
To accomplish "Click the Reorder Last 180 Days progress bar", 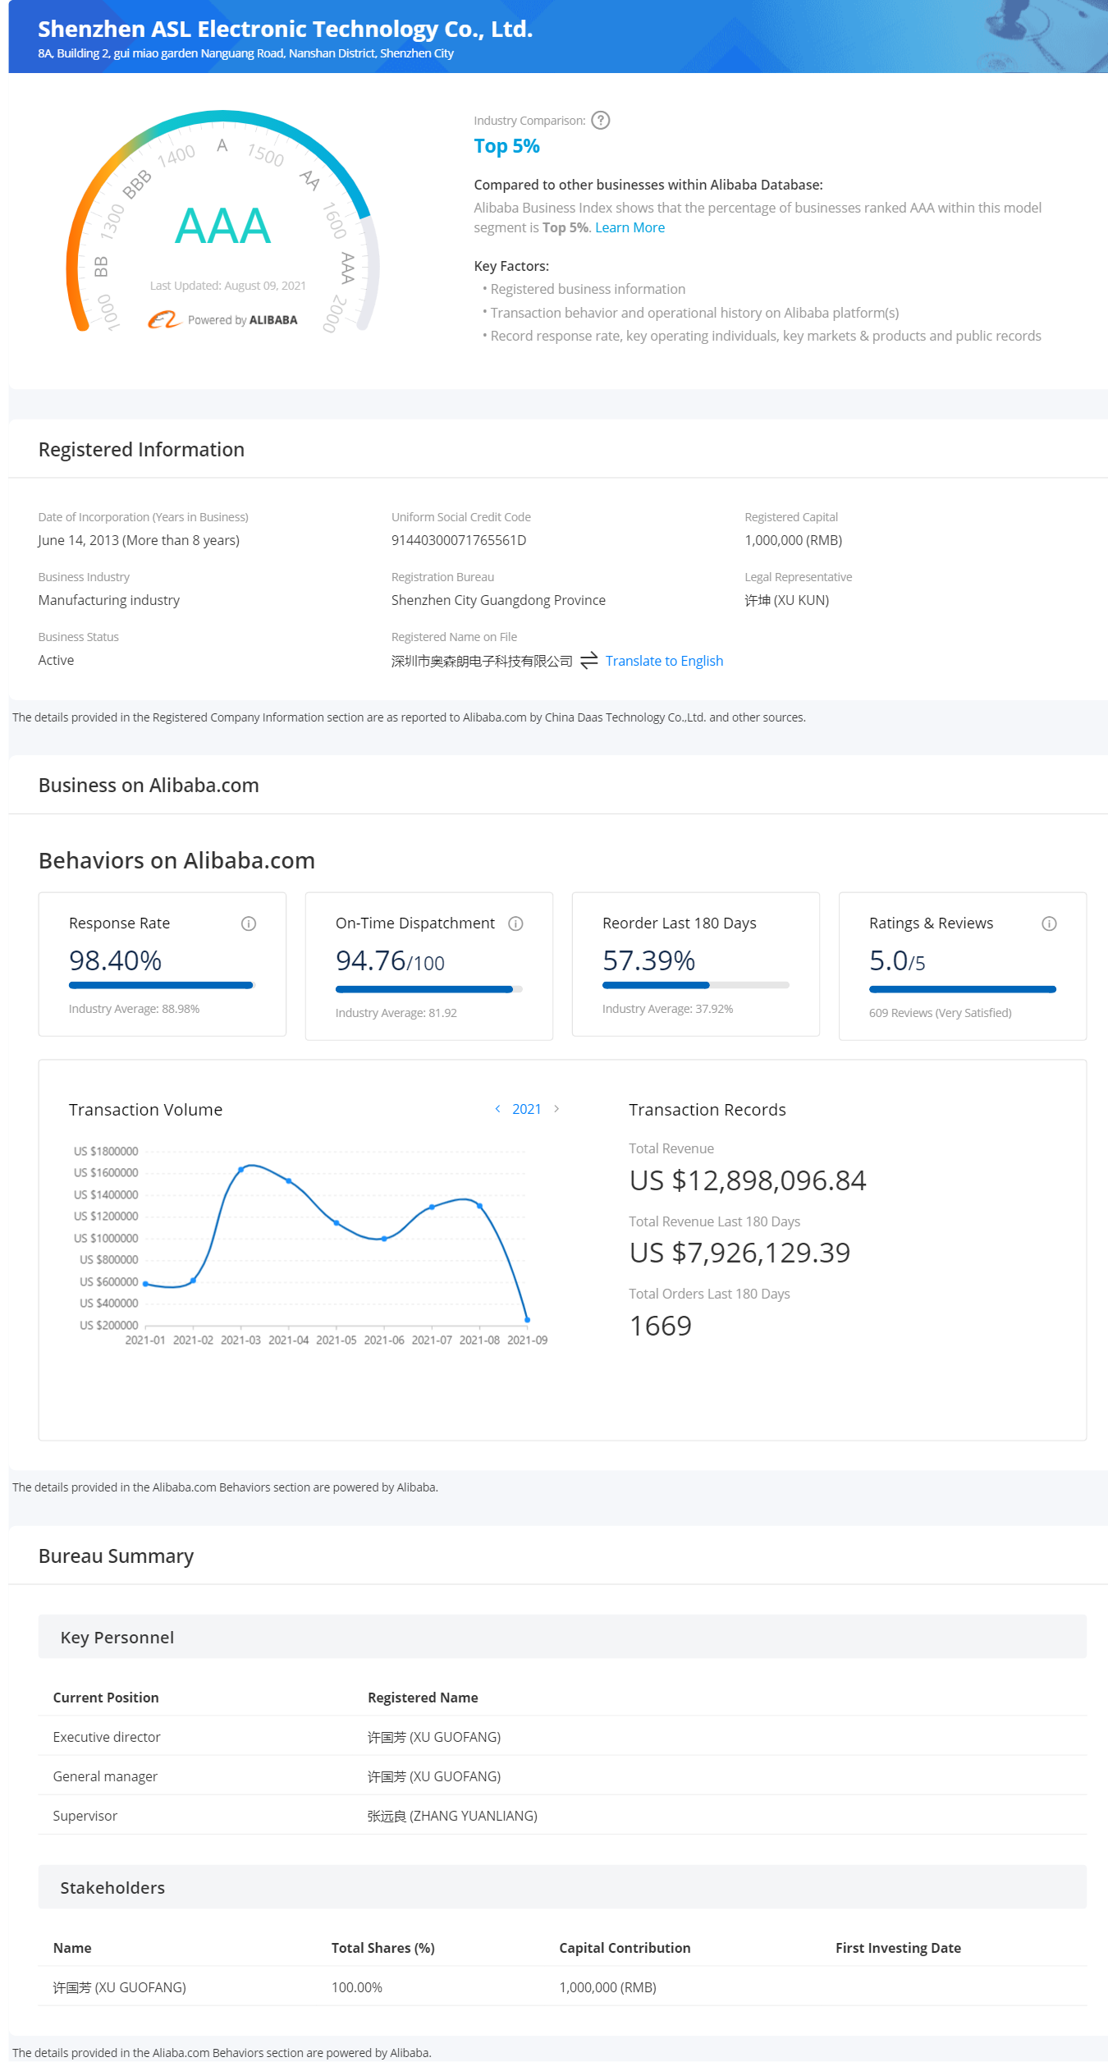I will click(695, 985).
